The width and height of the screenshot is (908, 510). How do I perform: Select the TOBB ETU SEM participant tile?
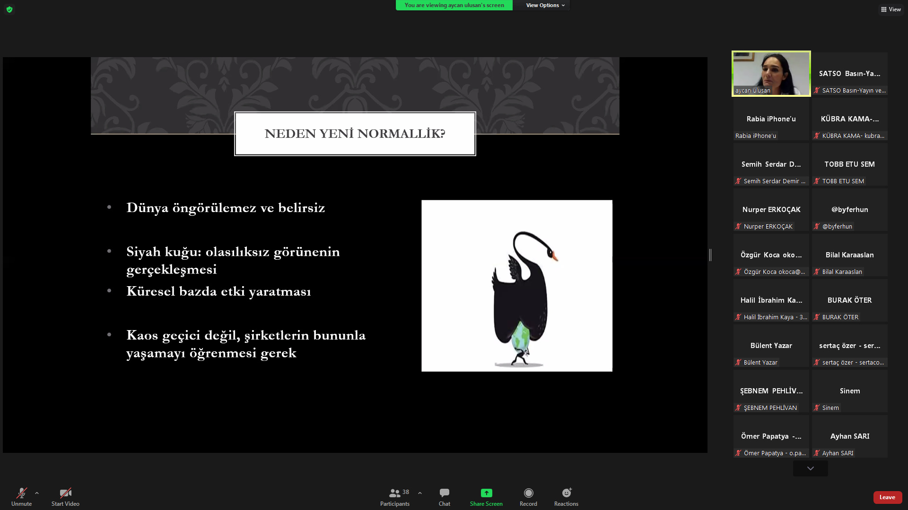click(x=849, y=165)
